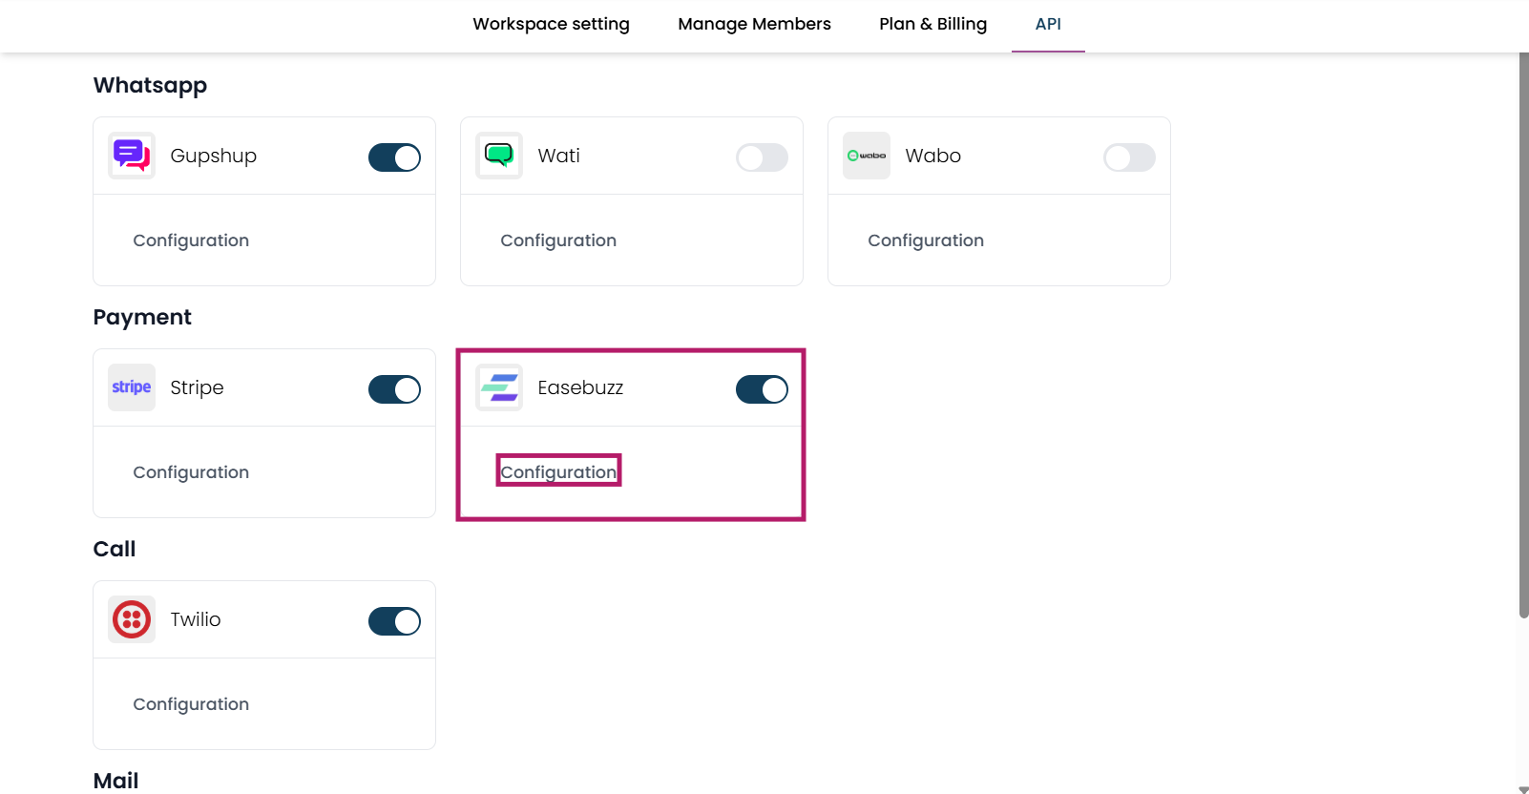This screenshot has height=794, width=1529.
Task: Click the vertical page scrollbar
Action: tap(1523, 334)
